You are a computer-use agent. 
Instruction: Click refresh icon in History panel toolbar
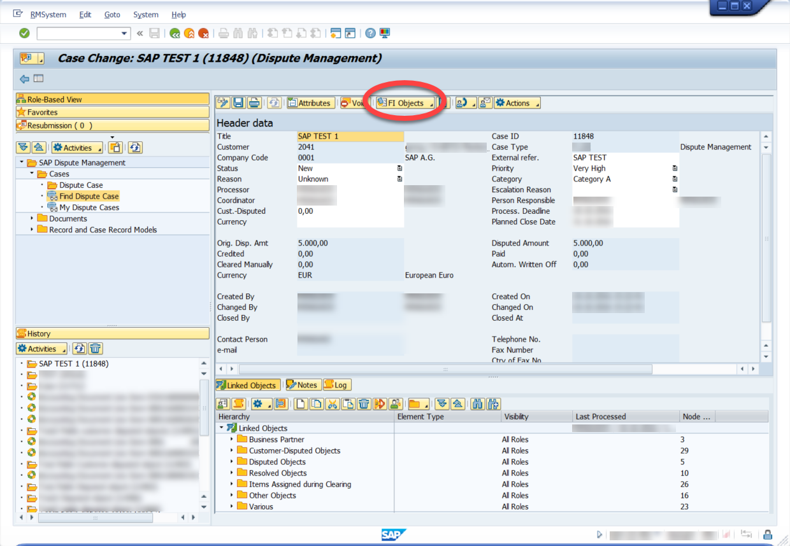(80, 349)
